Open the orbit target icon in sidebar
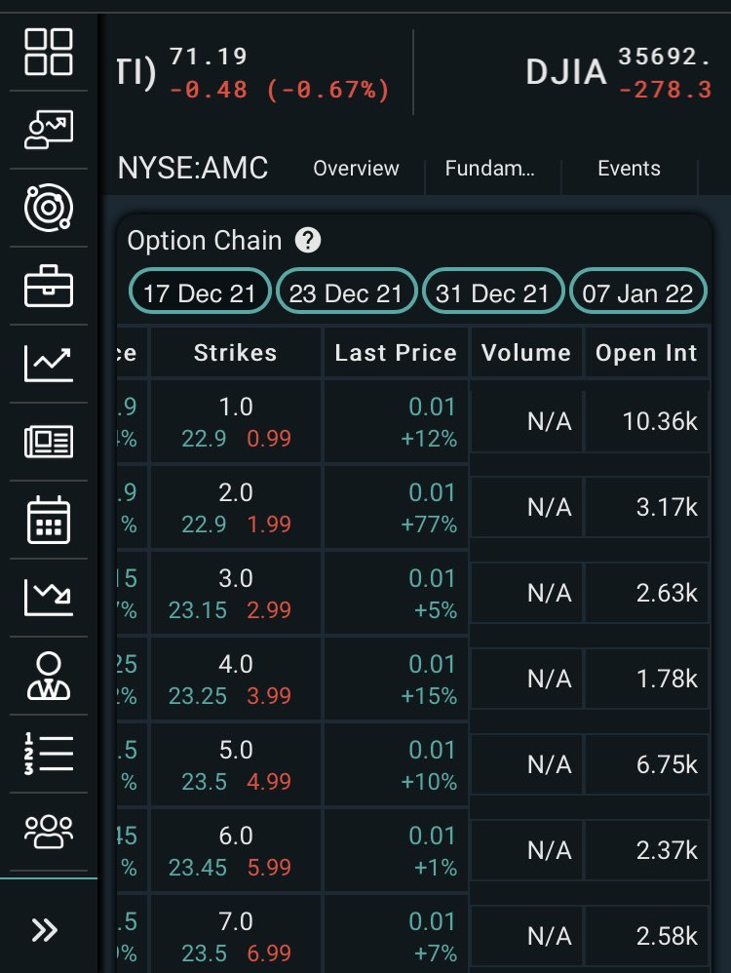This screenshot has height=973, width=731. (49, 208)
